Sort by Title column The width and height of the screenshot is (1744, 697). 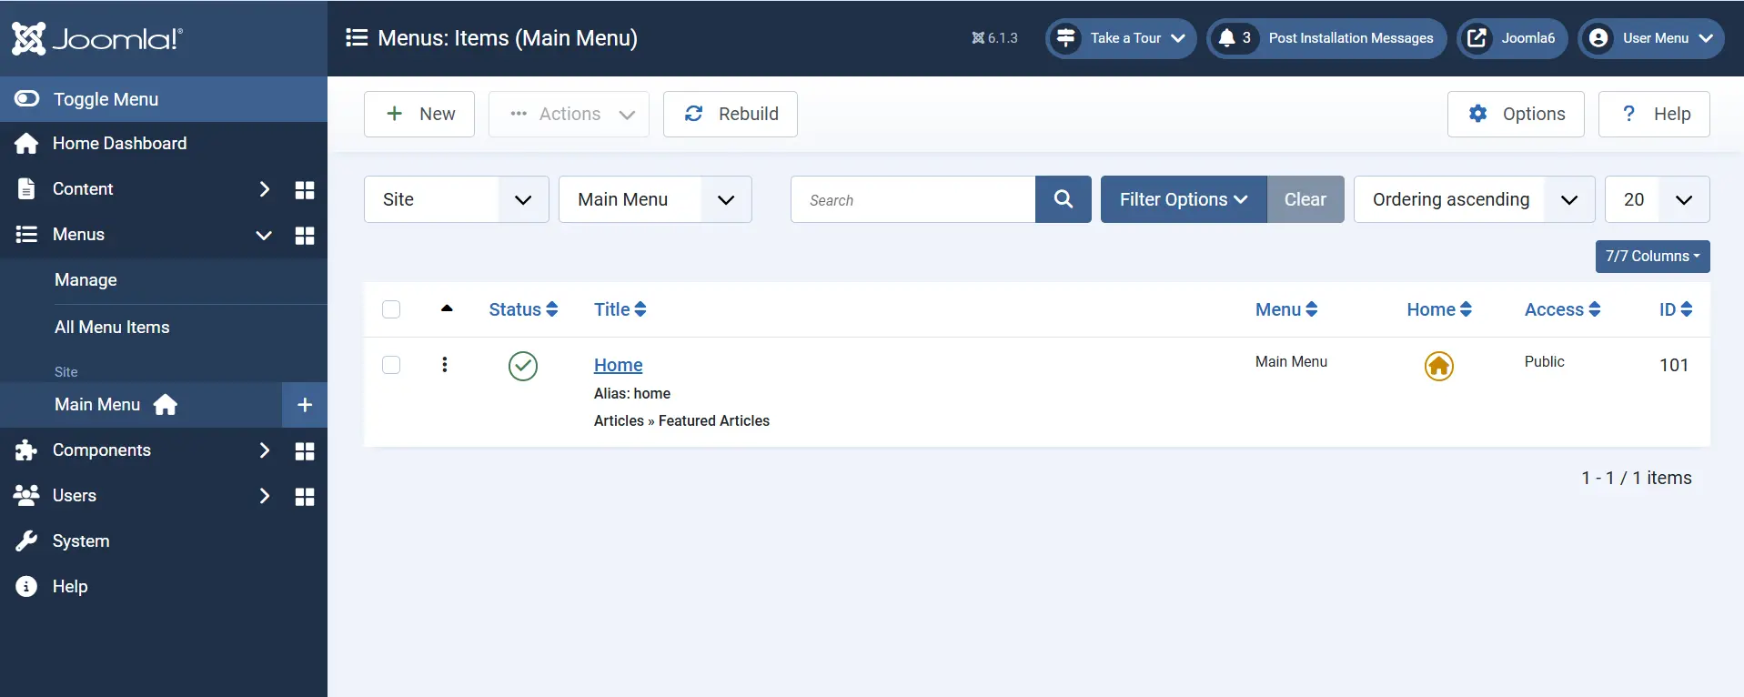click(620, 309)
